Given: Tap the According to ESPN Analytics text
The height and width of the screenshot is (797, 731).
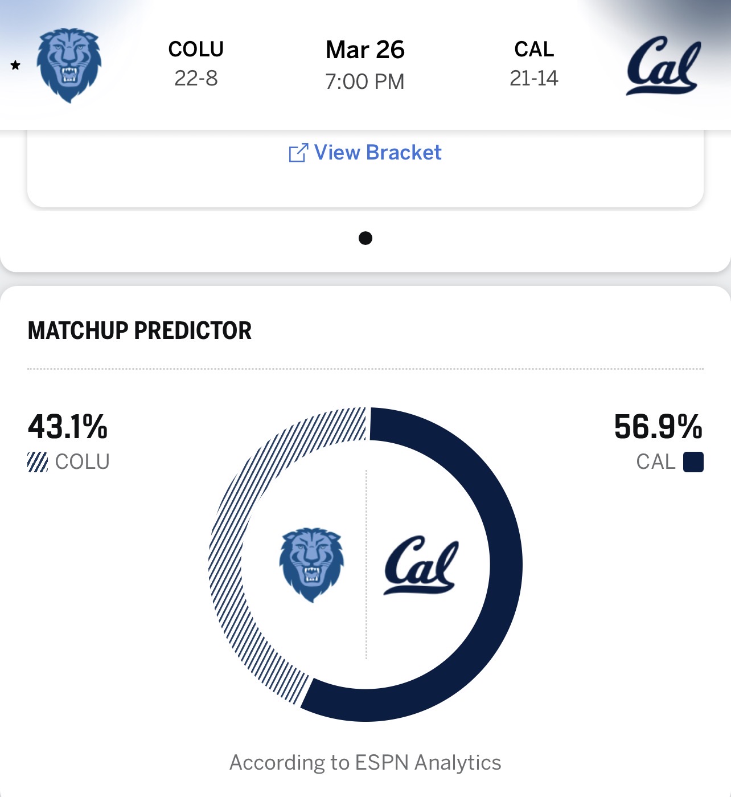Looking at the screenshot, I should pyautogui.click(x=365, y=762).
